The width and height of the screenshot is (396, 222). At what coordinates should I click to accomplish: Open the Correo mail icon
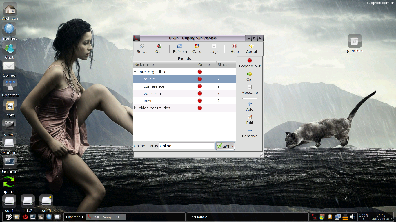(x=9, y=69)
